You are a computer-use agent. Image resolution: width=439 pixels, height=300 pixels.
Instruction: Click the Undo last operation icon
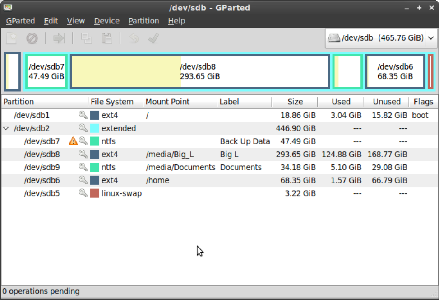click(134, 38)
